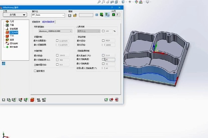Tick the tool material percent checkbox
The width and height of the screenshot is (208, 138).
103,31
